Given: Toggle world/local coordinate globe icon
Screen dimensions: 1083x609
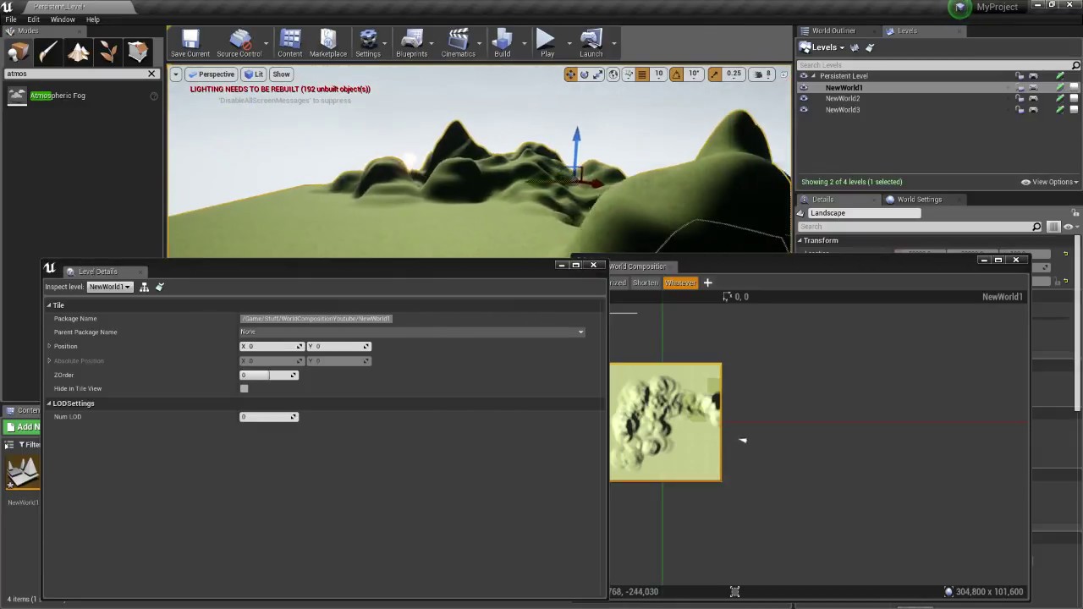Looking at the screenshot, I should coord(613,74).
